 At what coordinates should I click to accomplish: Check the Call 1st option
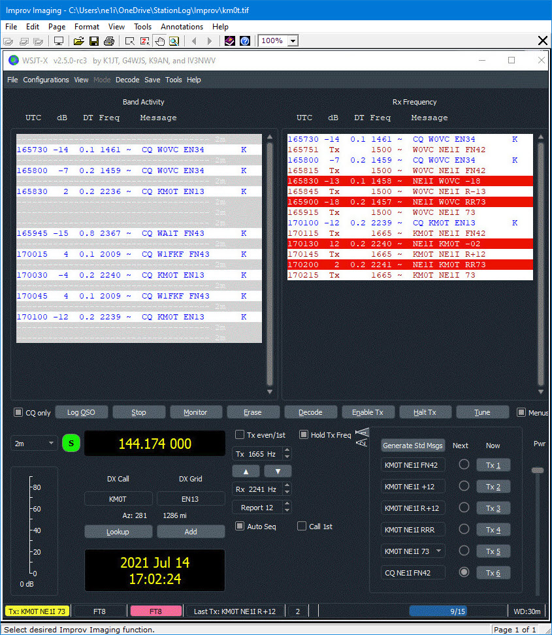302,527
